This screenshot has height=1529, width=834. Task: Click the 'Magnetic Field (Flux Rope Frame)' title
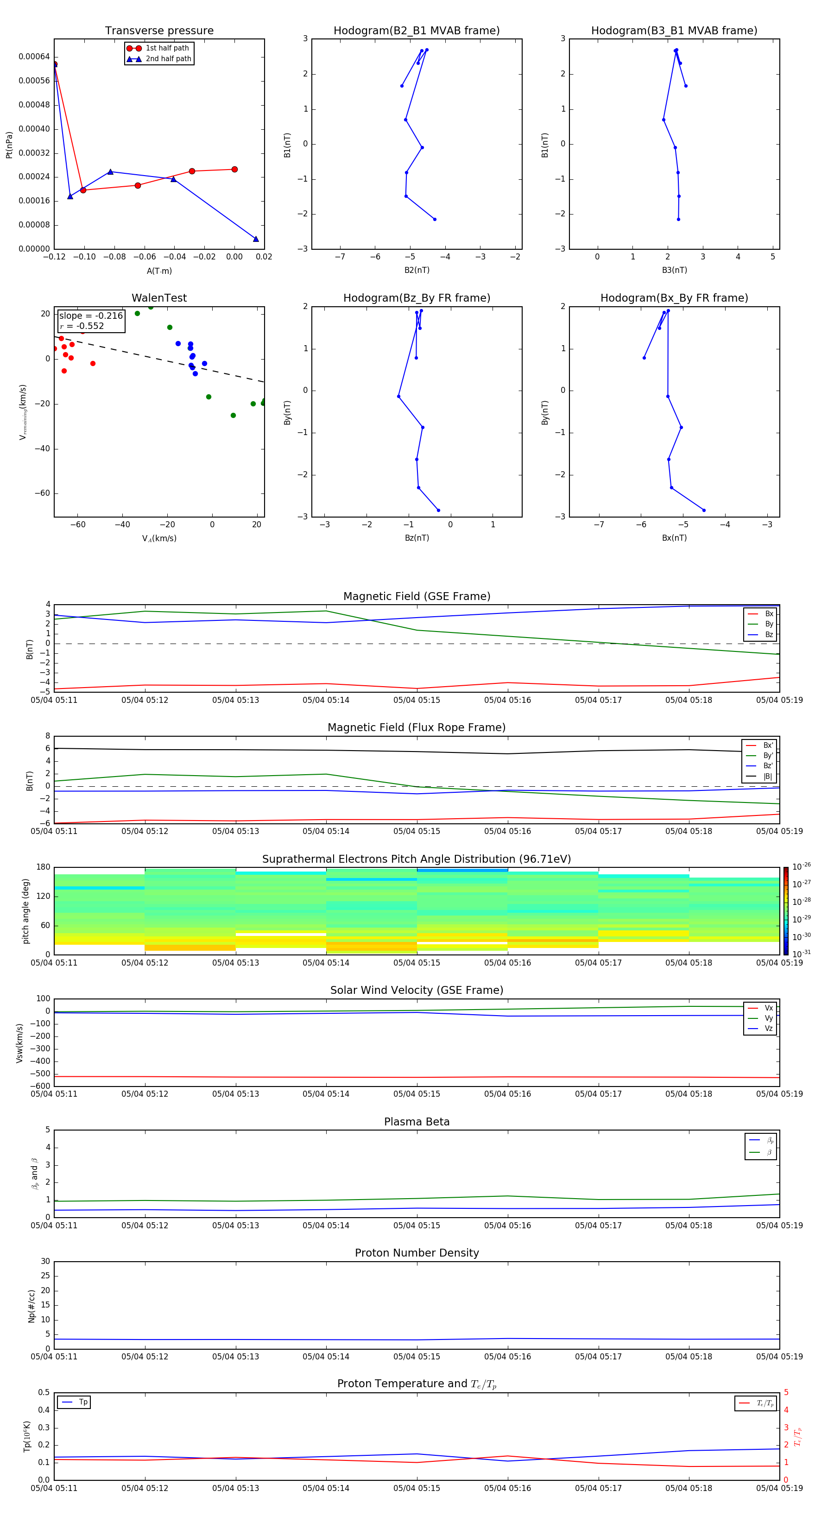click(417, 728)
